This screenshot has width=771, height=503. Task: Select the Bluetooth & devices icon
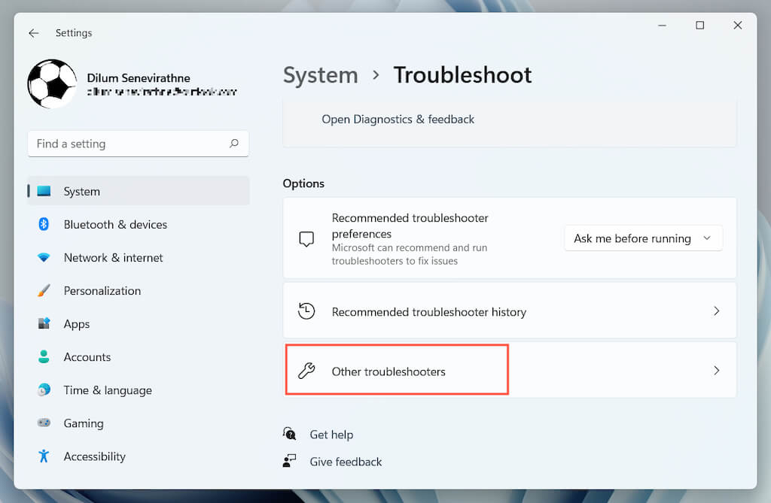(x=45, y=224)
